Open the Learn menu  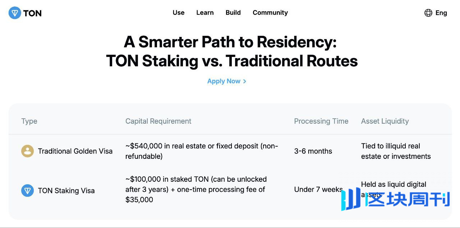tap(205, 13)
